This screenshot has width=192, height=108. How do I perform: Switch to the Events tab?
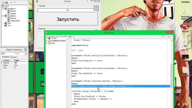coord(13,57)
